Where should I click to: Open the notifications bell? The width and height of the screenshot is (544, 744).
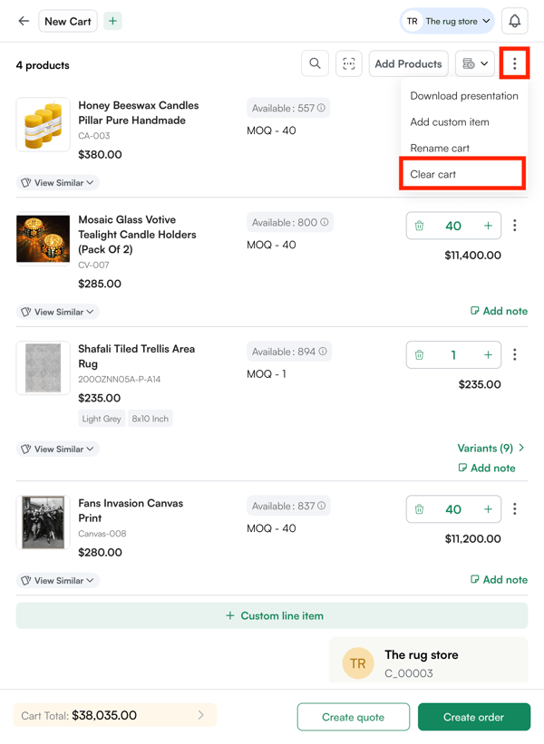tap(514, 21)
